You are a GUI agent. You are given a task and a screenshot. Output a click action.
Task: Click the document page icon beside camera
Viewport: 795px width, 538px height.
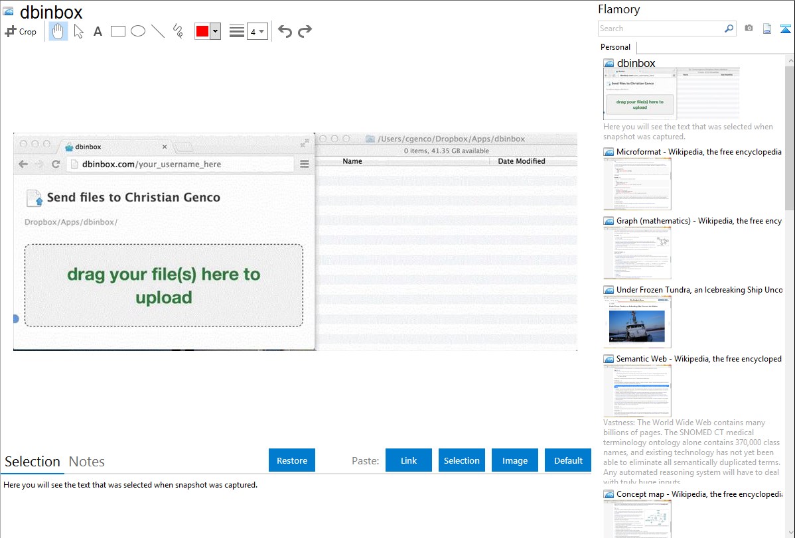[767, 29]
